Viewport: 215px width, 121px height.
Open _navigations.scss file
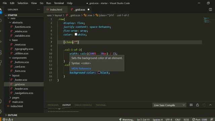click(x=24, y=93)
